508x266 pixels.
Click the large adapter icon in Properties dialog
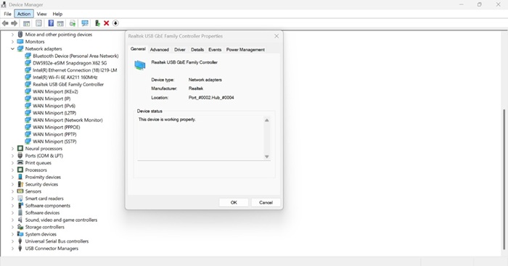pos(140,65)
